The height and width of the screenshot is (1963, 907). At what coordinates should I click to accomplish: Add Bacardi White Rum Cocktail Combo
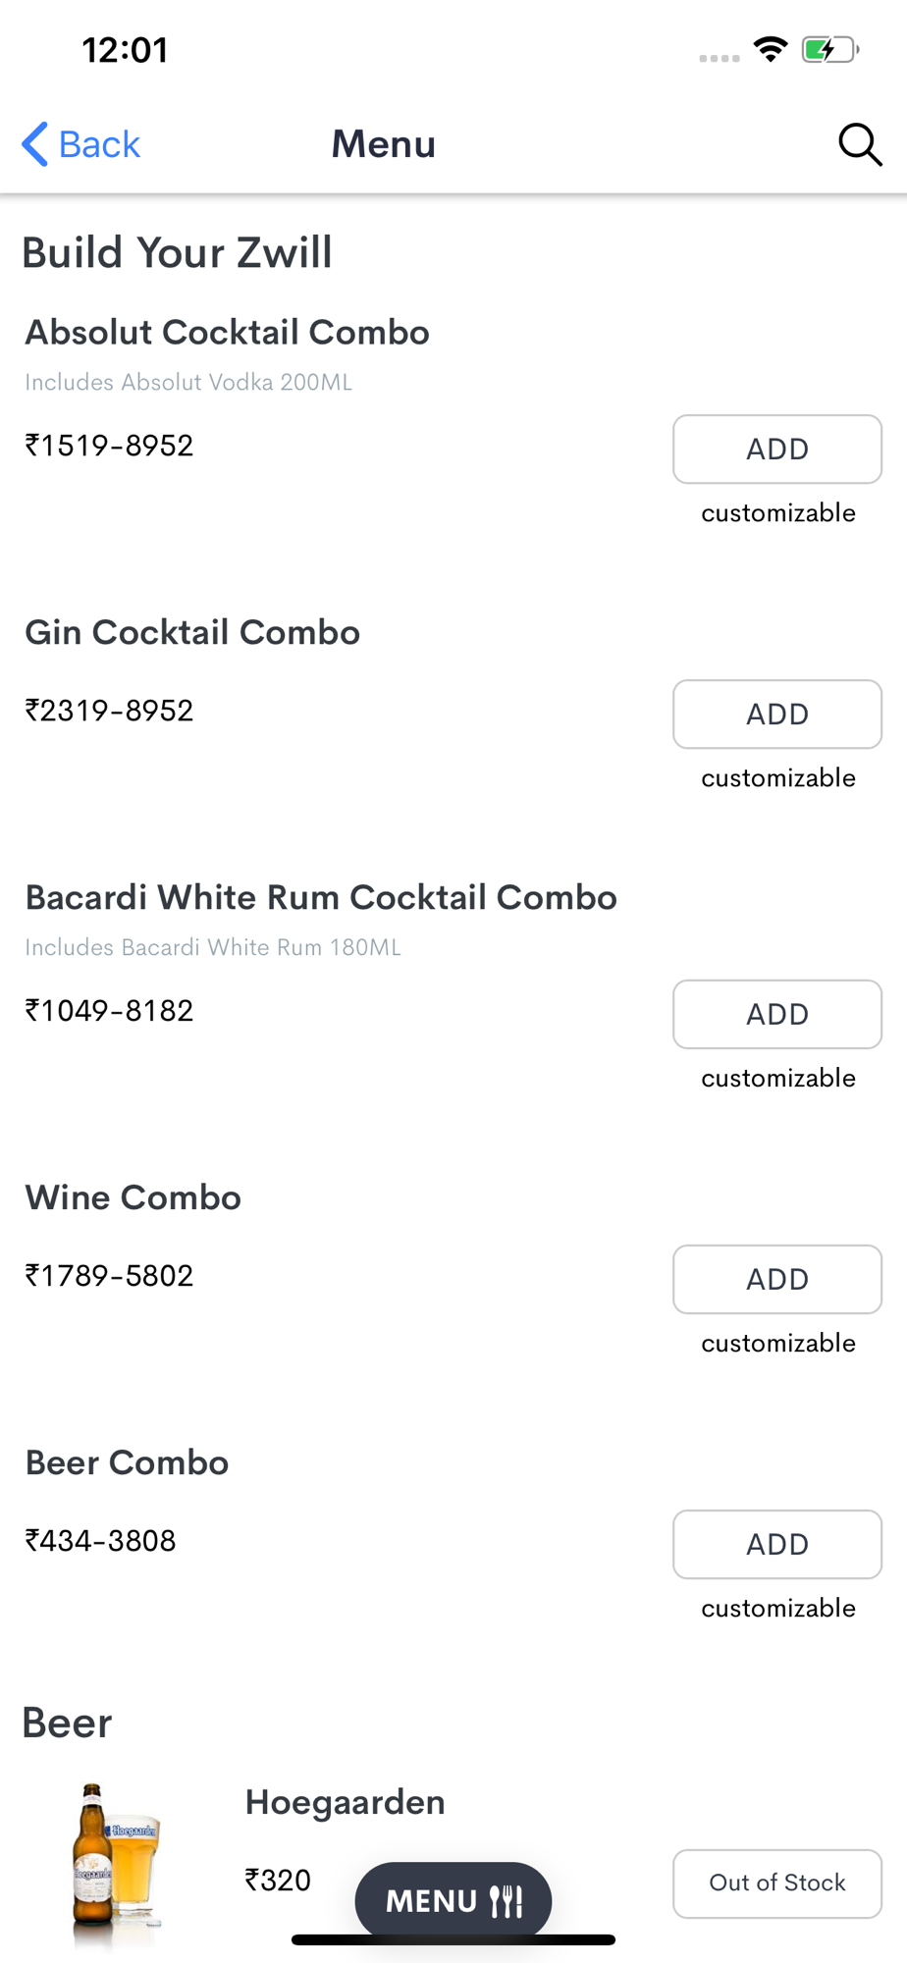pos(776,1015)
